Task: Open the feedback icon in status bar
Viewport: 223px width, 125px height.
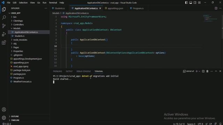Action: (216, 124)
